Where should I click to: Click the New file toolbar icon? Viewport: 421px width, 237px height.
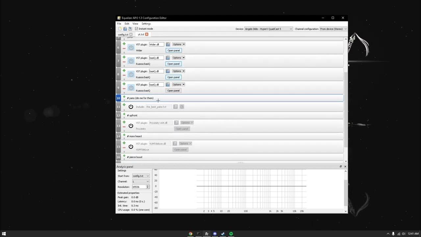click(120, 29)
